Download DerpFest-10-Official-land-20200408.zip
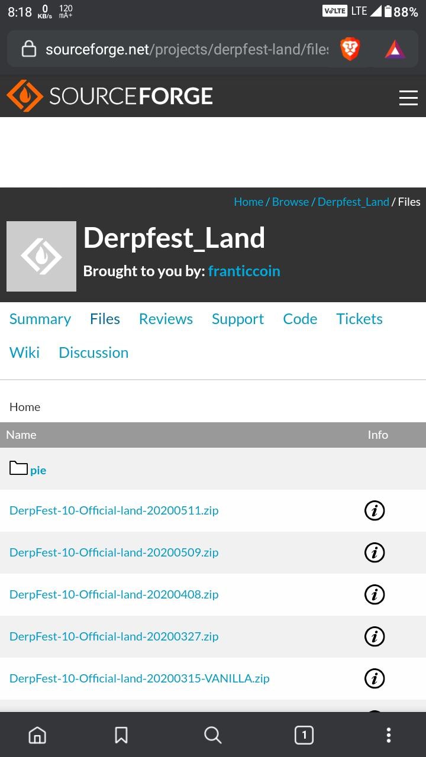The image size is (426, 757). pyautogui.click(x=114, y=594)
